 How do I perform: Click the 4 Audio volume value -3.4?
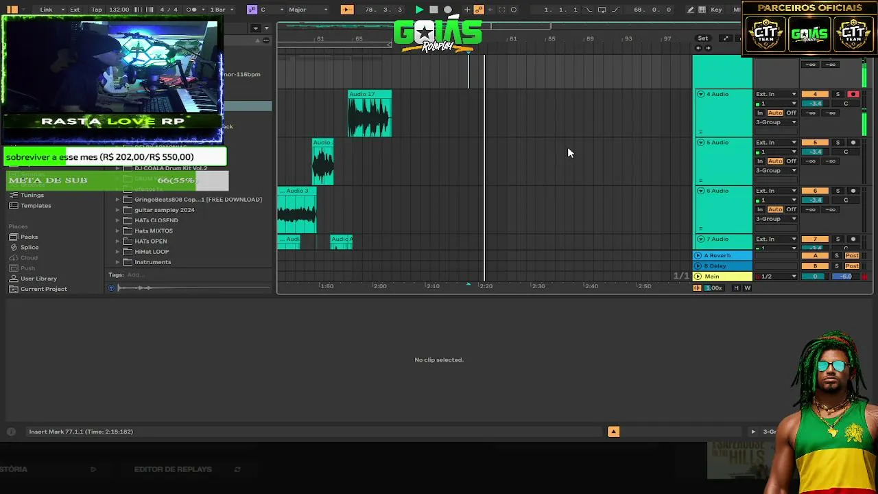pos(815,104)
